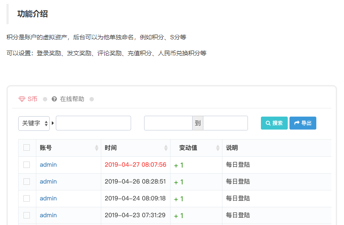
Task: Select the checkbox for 2019-04-24 08:09:18 row
Action: point(27,198)
